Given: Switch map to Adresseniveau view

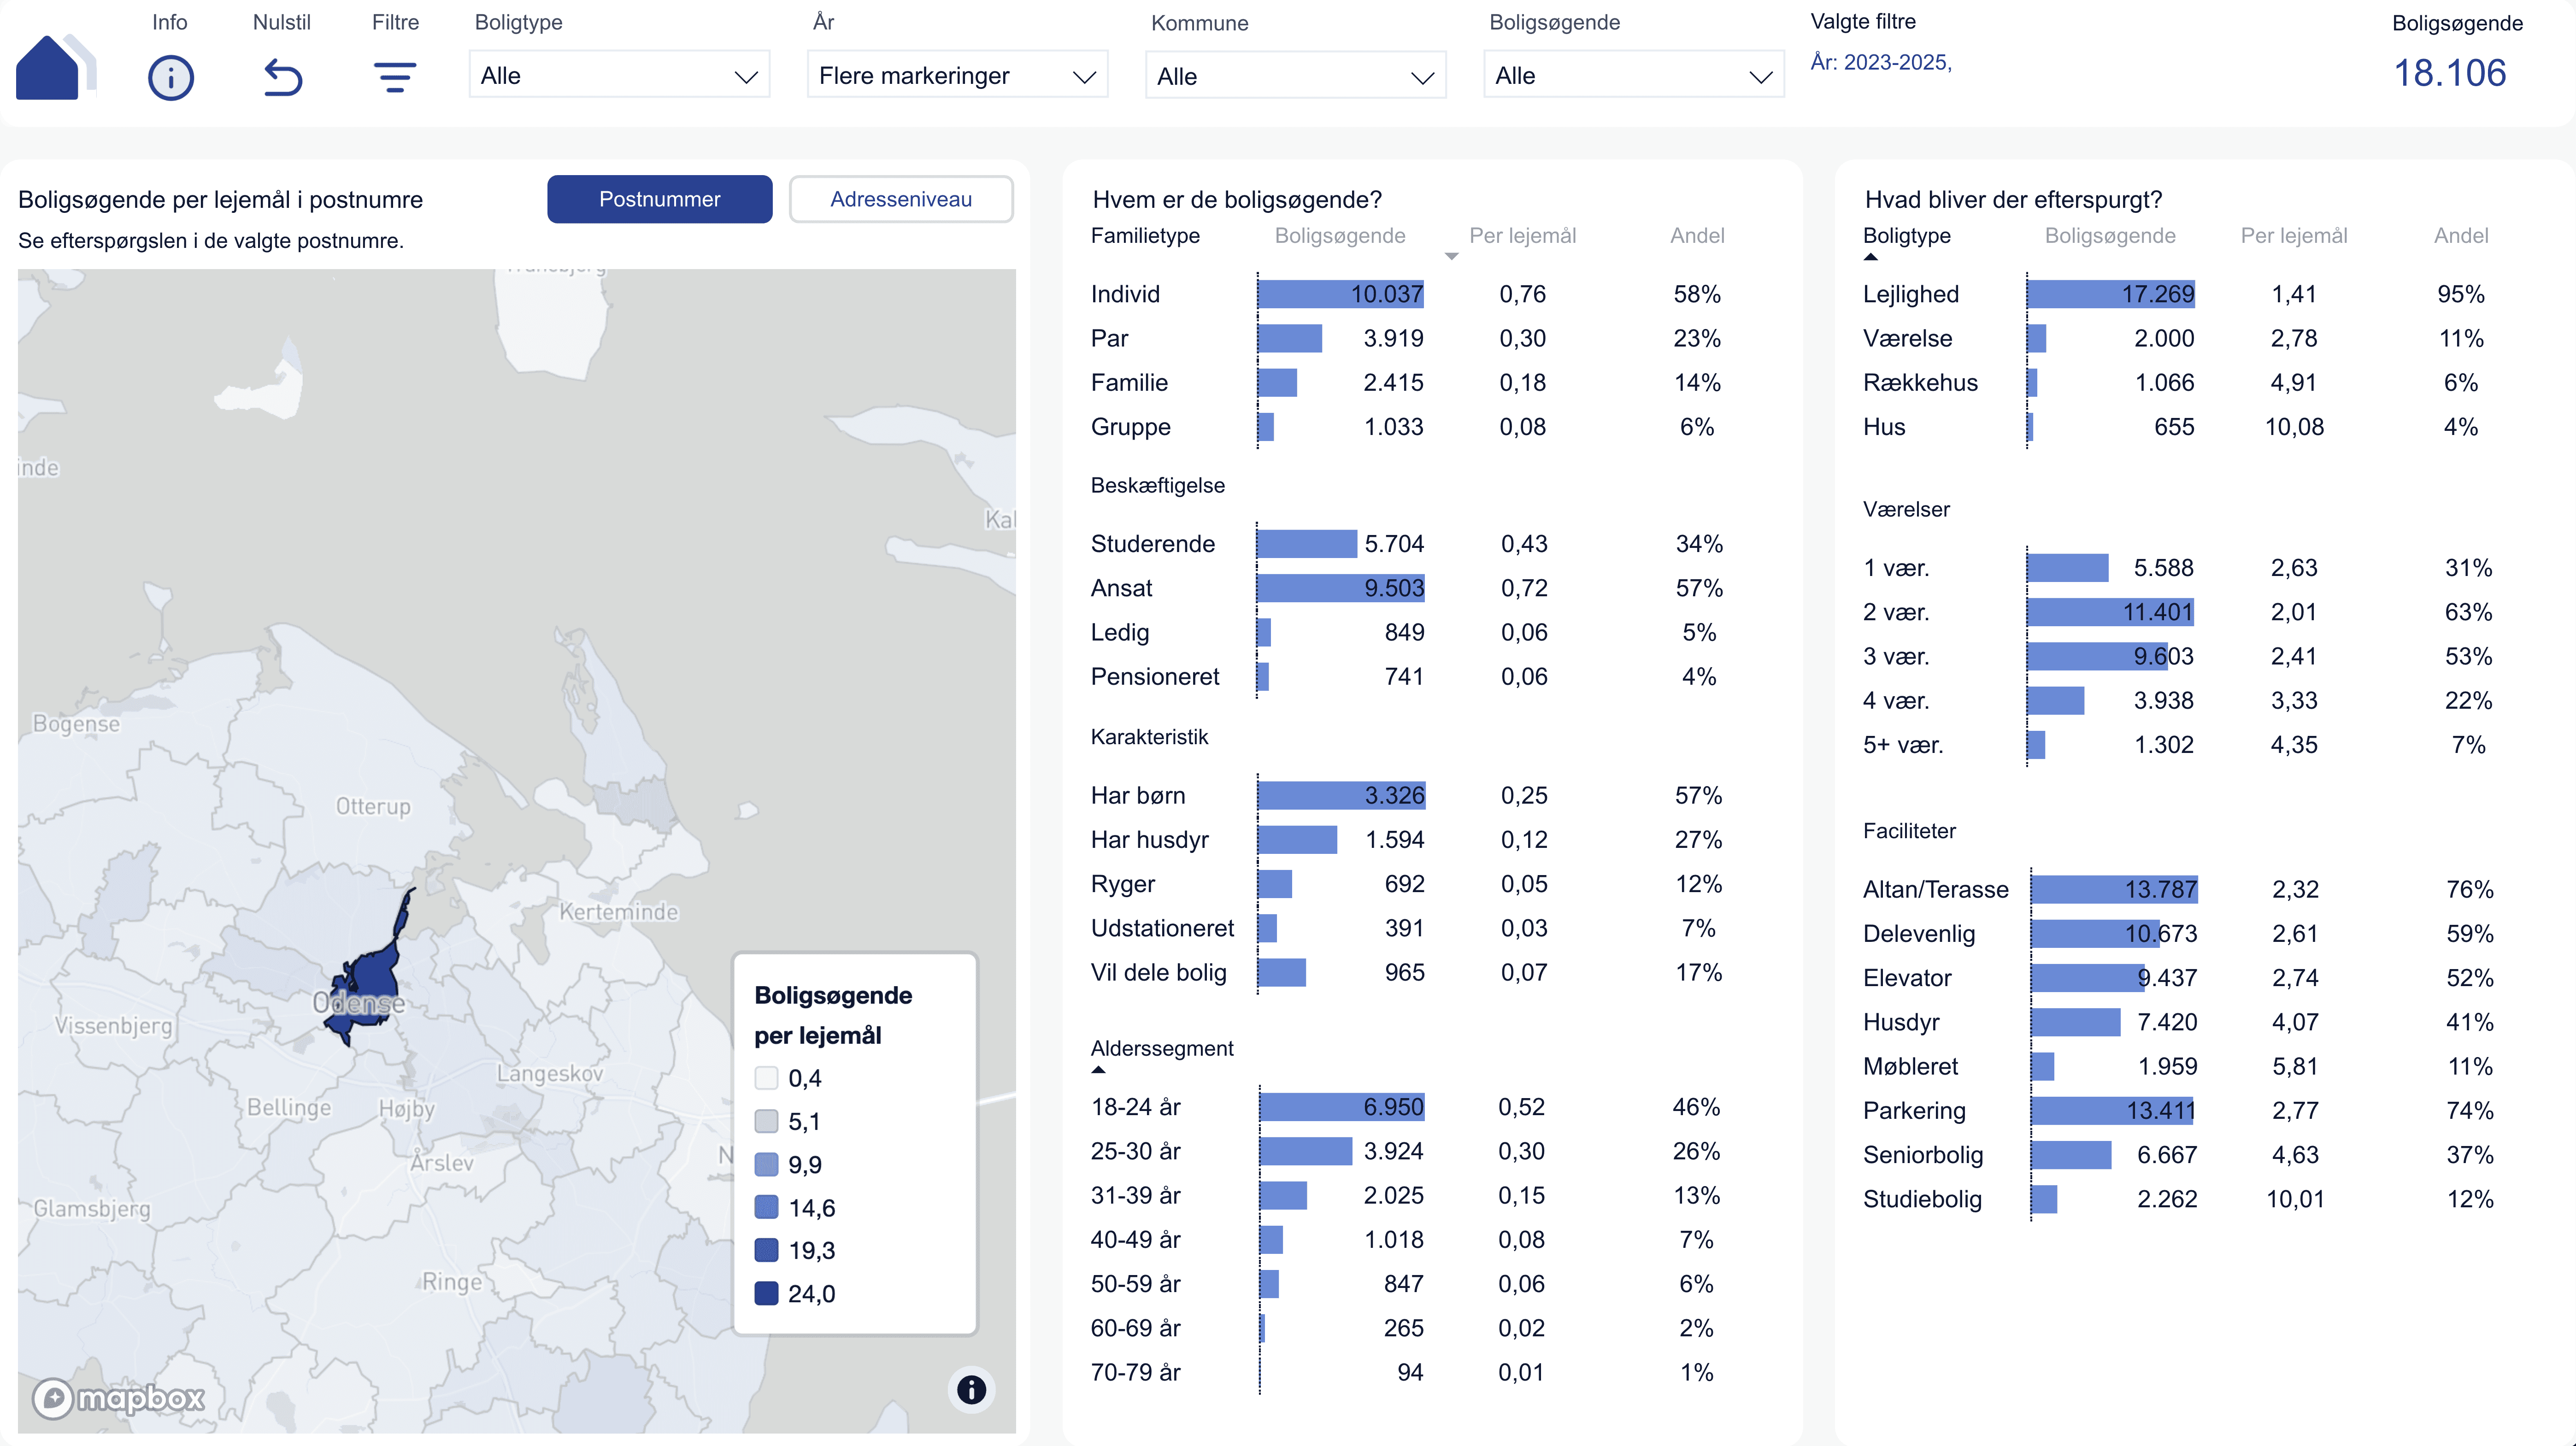Looking at the screenshot, I should coord(900,199).
